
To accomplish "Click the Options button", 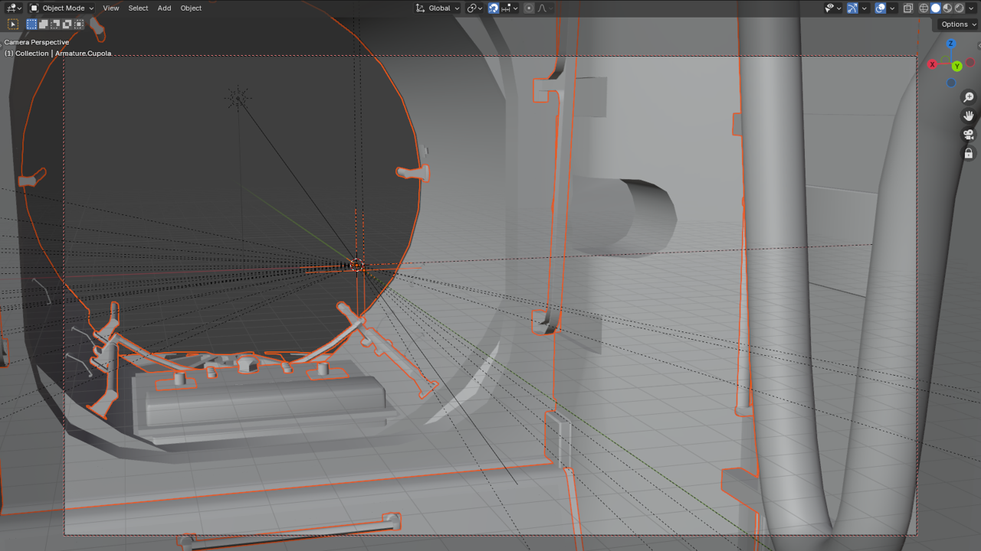I will pyautogui.click(x=957, y=24).
